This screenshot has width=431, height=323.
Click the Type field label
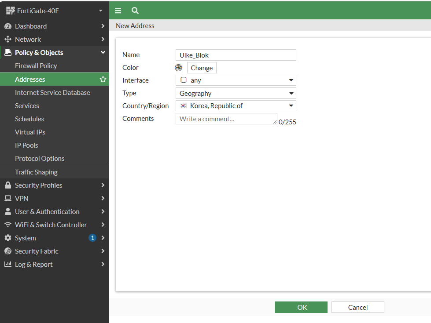coord(129,93)
